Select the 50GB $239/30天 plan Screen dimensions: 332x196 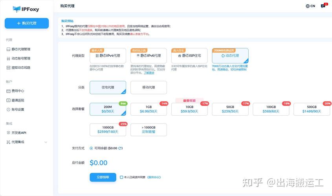click(230, 109)
